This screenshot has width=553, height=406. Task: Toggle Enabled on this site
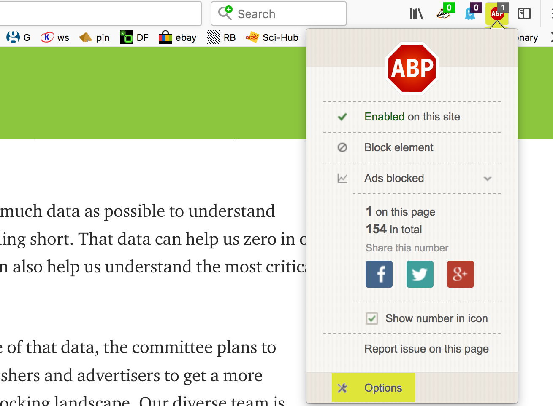[412, 117]
